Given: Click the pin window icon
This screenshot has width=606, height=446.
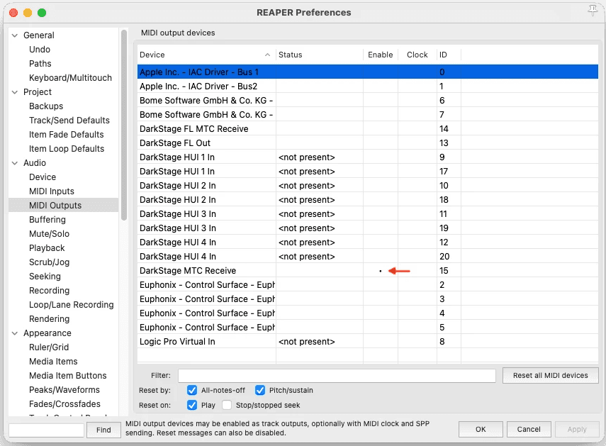Looking at the screenshot, I should [x=593, y=11].
